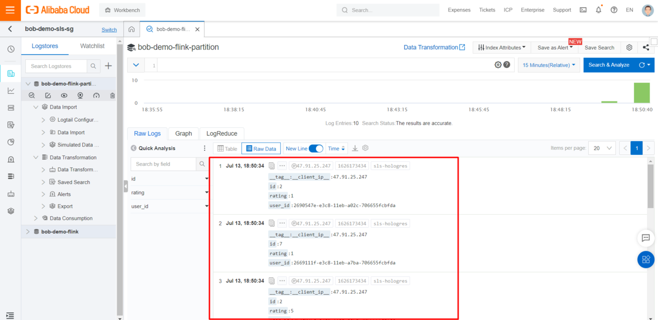Click Save as Alert

tap(555, 48)
